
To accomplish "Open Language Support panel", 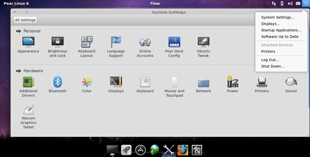I will (x=116, y=47).
